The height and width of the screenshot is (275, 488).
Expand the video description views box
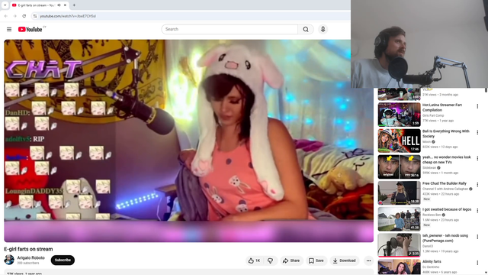point(188,272)
